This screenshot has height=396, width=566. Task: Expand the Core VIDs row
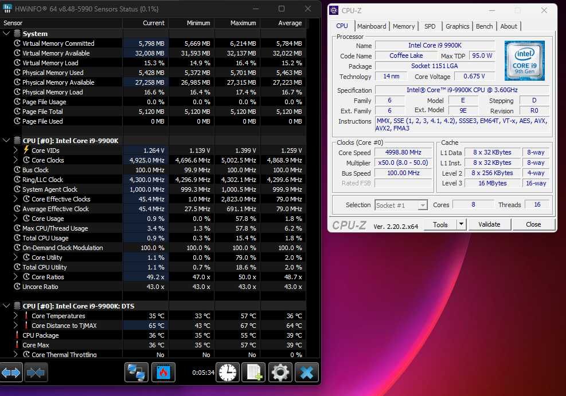tap(15, 150)
